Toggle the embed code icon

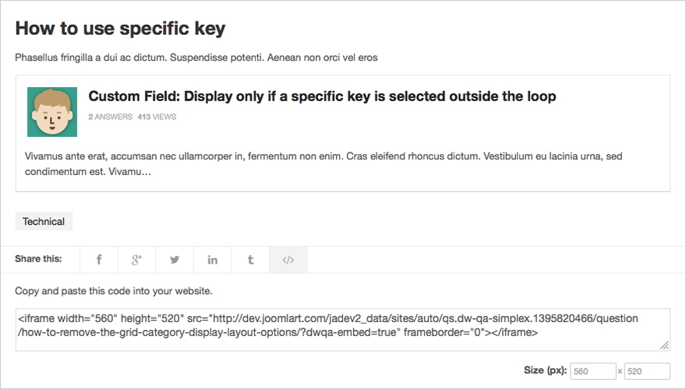tap(288, 260)
